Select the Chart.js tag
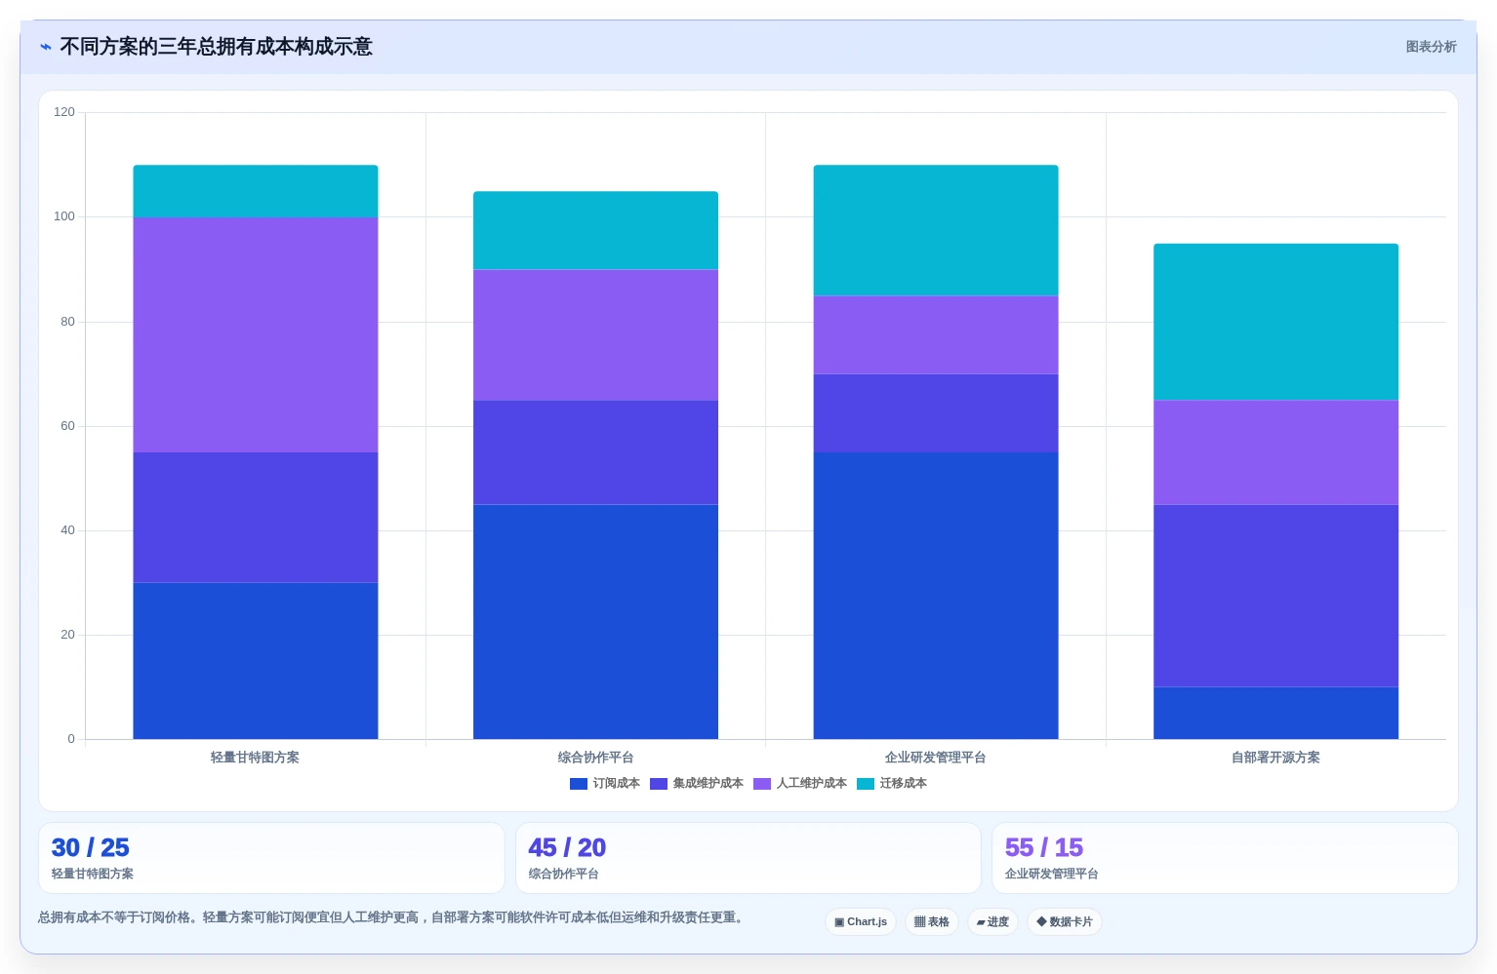 [861, 922]
